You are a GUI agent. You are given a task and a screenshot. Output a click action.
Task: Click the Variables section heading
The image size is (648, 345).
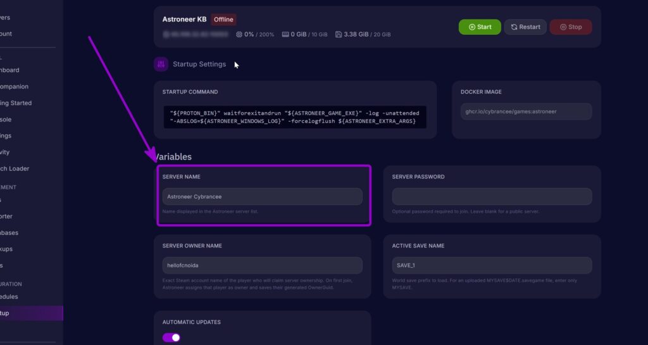[x=173, y=156]
